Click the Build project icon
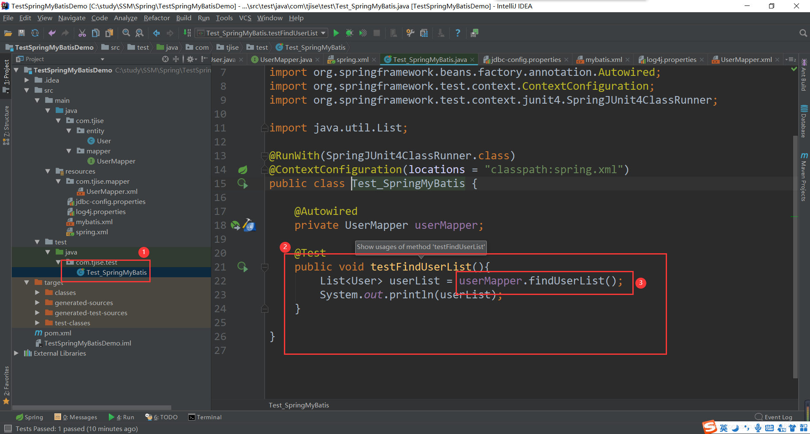Image resolution: width=810 pixels, height=434 pixels. point(187,33)
